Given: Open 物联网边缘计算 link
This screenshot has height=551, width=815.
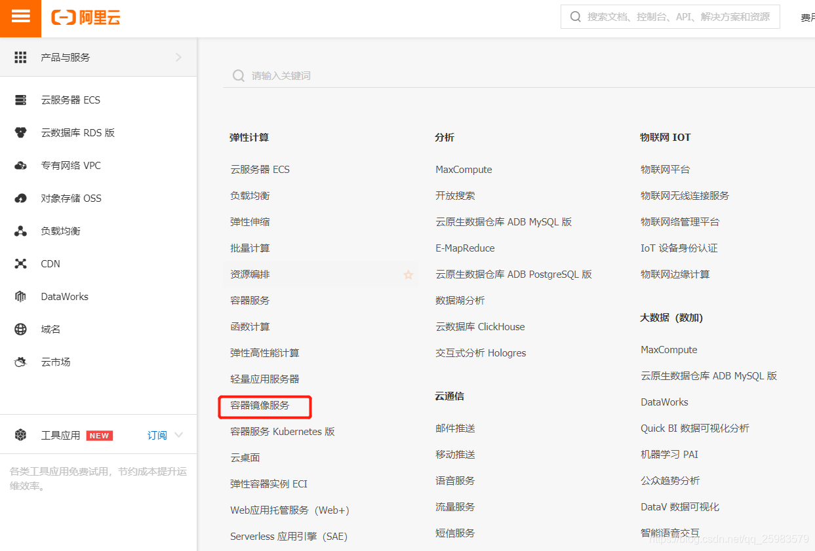Looking at the screenshot, I should [x=675, y=275].
